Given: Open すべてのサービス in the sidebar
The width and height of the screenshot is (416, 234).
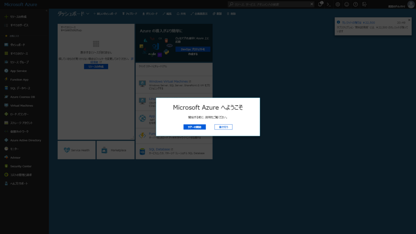Looking at the screenshot, I should 19,25.
